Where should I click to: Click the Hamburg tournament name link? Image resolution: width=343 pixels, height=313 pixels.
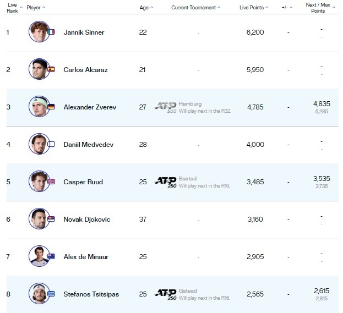(190, 103)
